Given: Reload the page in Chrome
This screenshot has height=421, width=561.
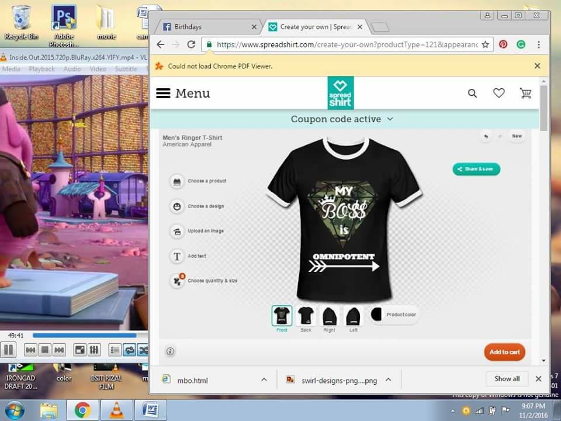Looking at the screenshot, I should point(192,44).
